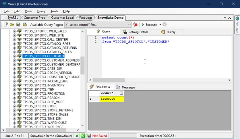Screen dimensions: 240x139
Task: Open the Tools menu
Action: 54,11
